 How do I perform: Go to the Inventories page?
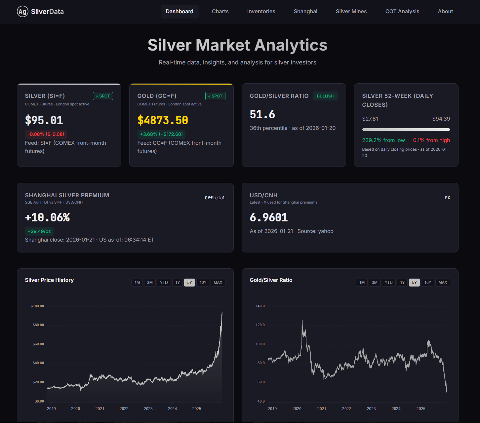(x=261, y=12)
